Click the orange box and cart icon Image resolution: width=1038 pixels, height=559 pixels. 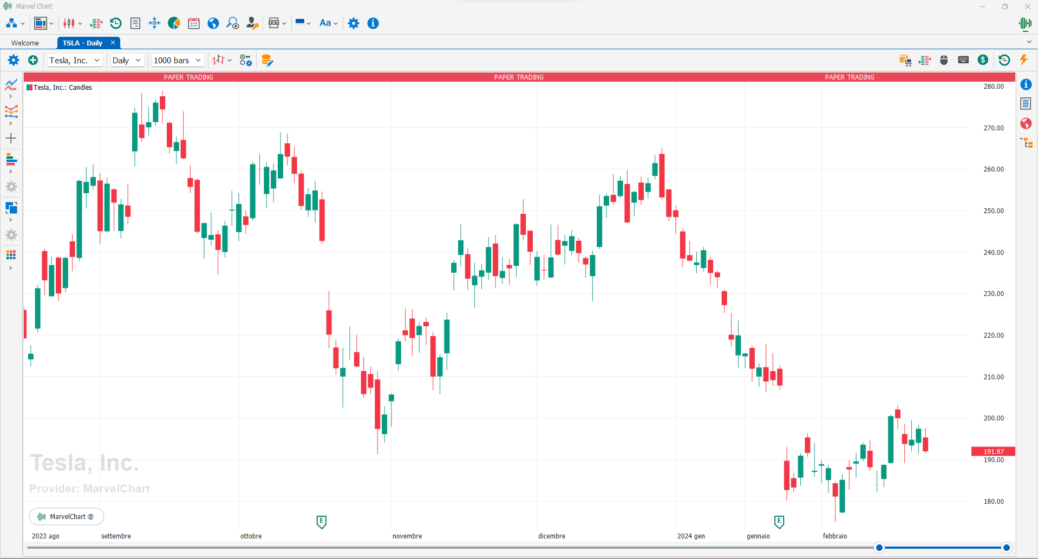pos(905,60)
